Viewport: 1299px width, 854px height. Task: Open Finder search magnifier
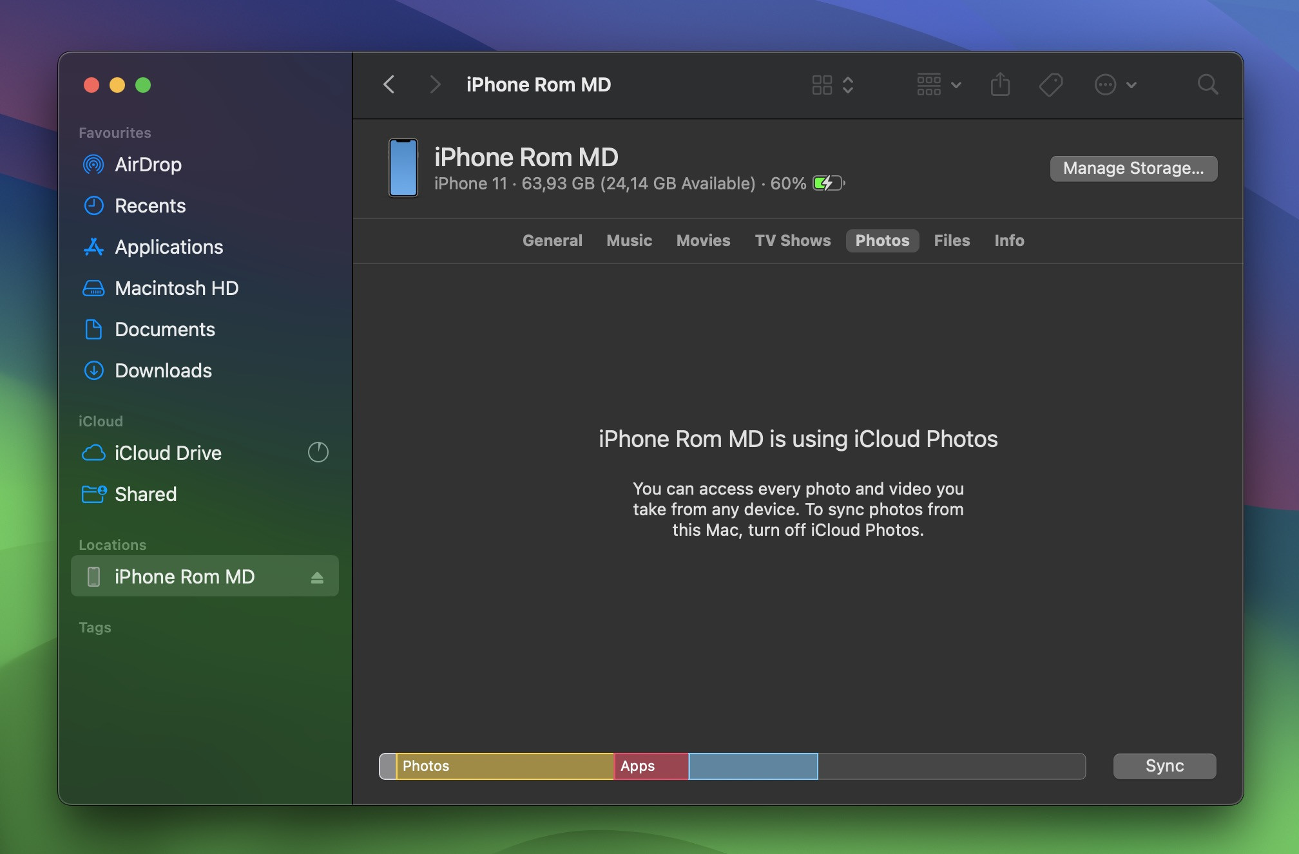(x=1208, y=84)
